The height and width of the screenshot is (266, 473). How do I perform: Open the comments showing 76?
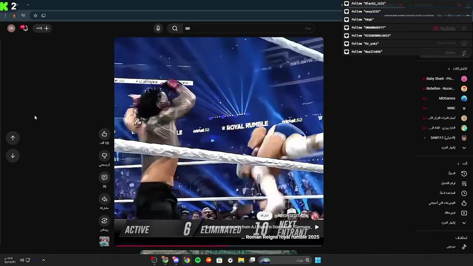point(104,178)
